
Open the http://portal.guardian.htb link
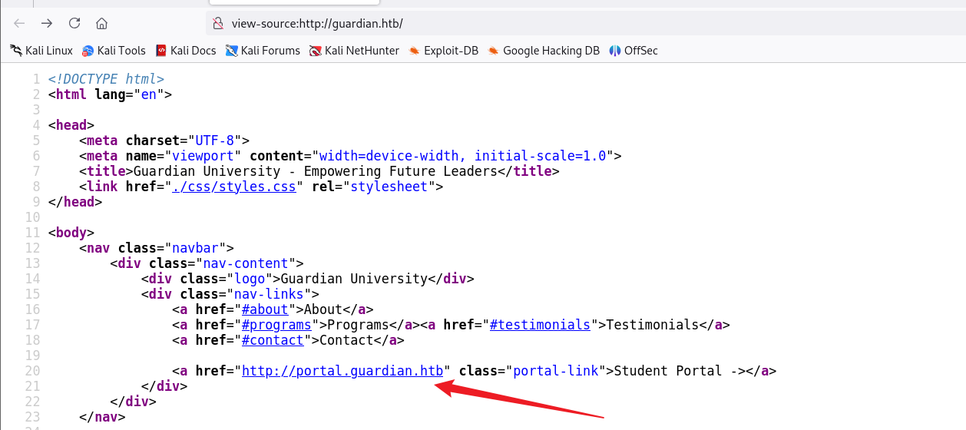tap(342, 371)
